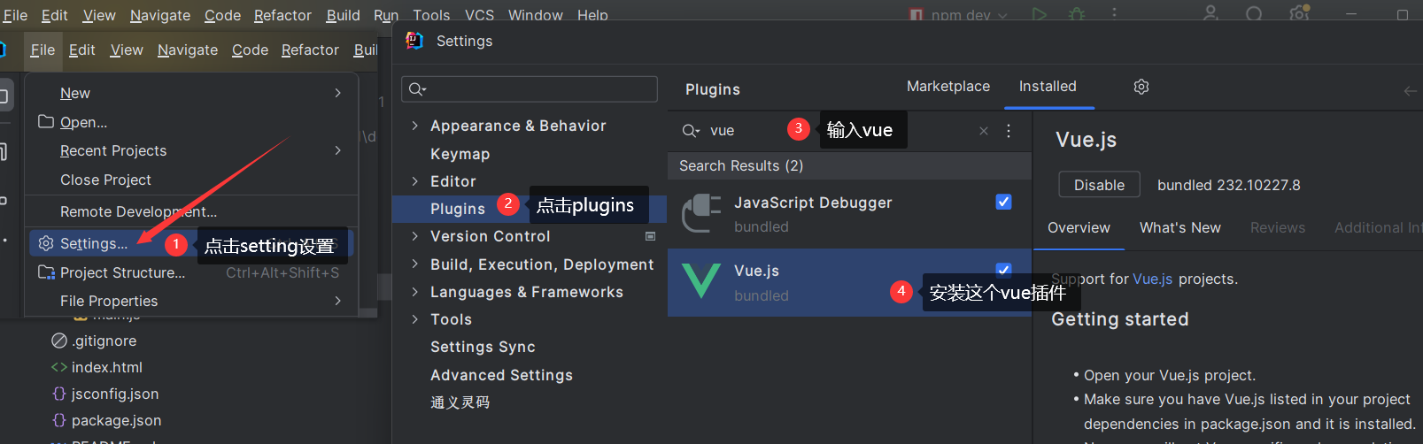Click the back arrow in Settings header
Screen dimensions: 1423x444
tap(1411, 91)
